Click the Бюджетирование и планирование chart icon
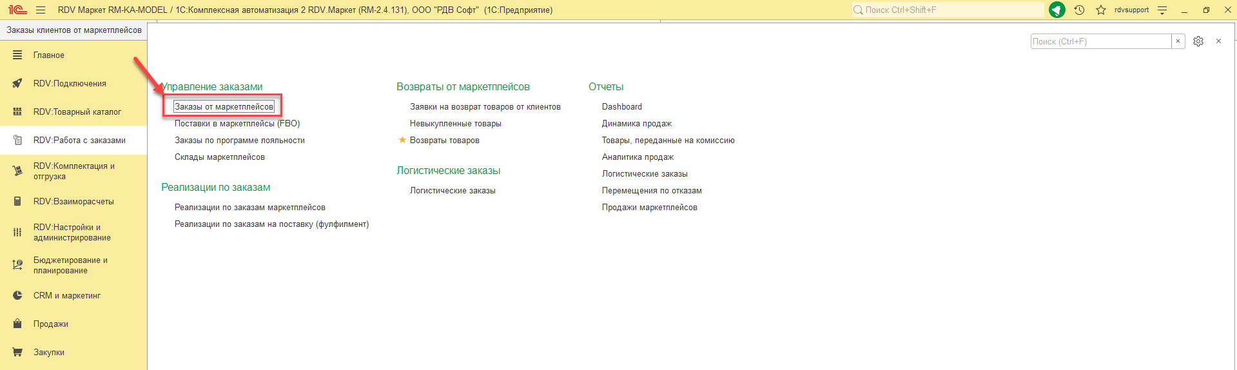This screenshot has height=370, width=1237. tap(17, 266)
